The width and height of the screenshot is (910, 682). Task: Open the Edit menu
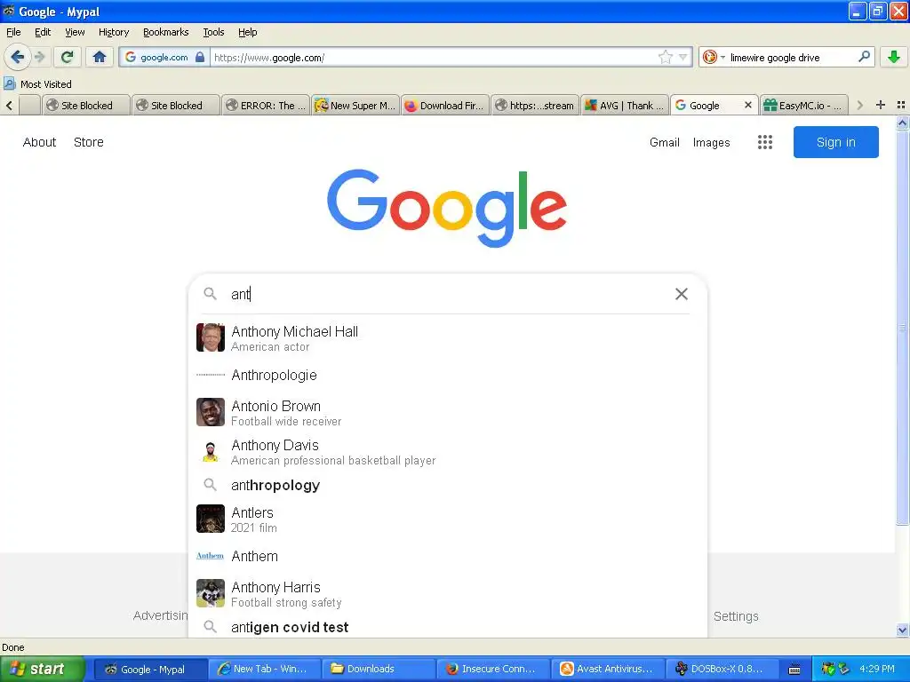(43, 32)
